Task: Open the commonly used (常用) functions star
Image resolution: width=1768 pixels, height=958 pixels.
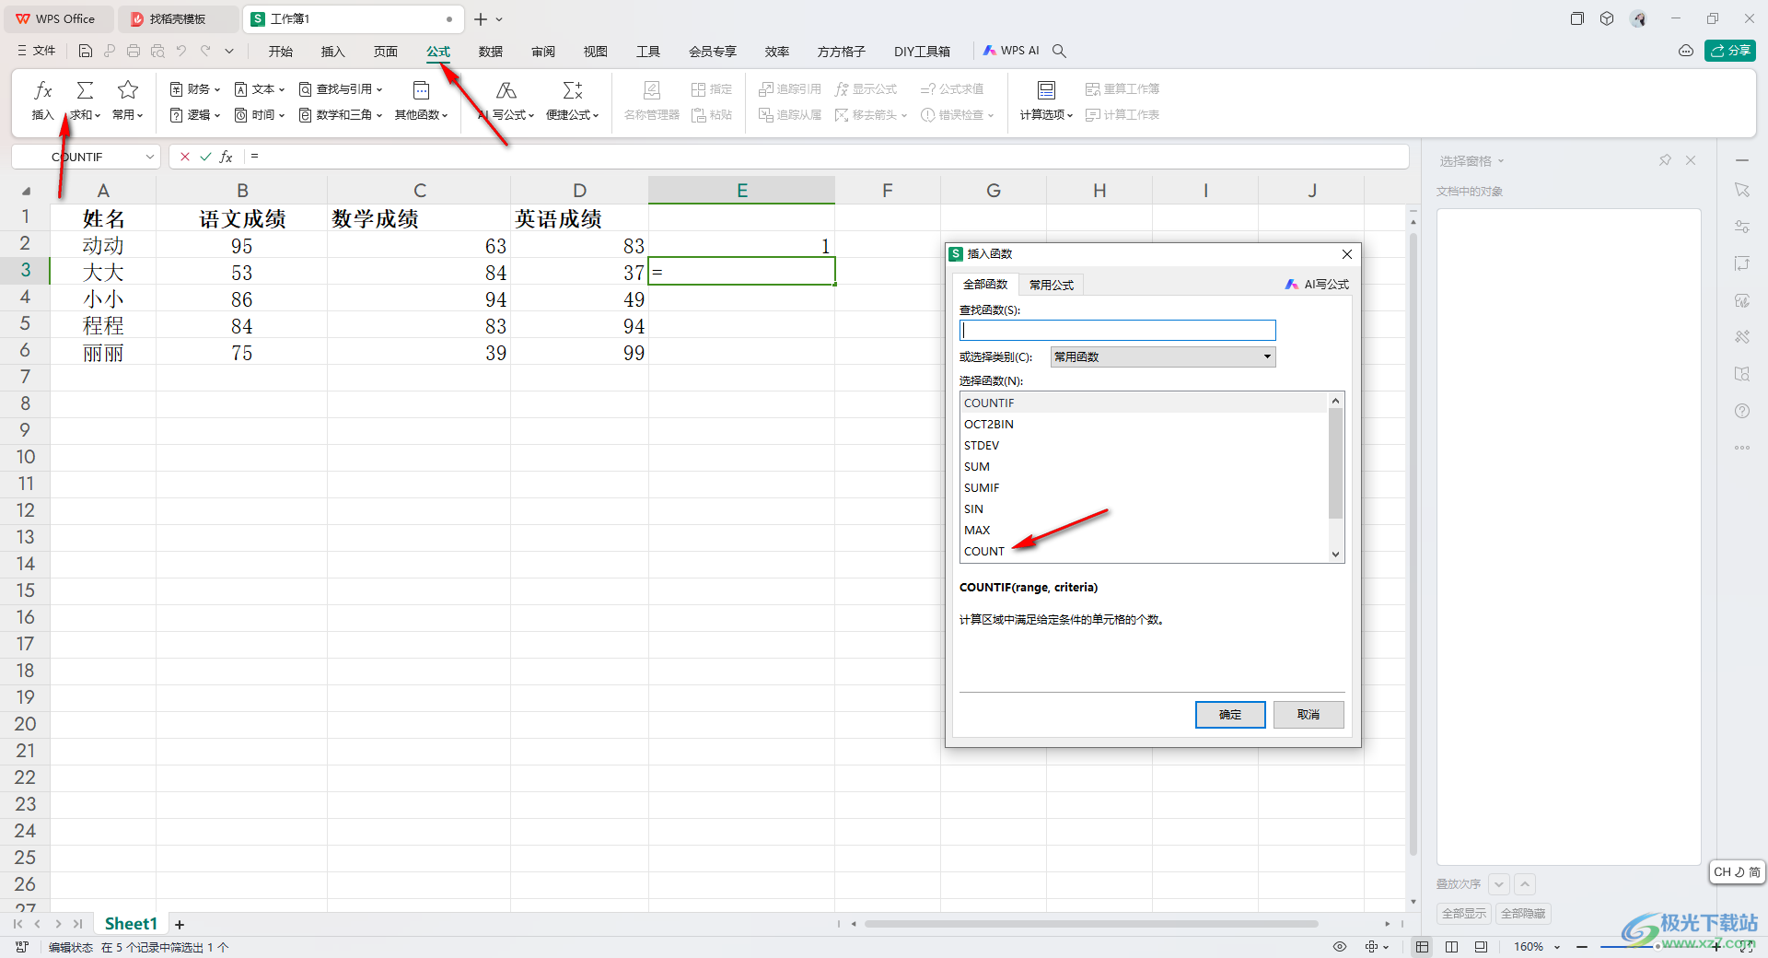Action: click(128, 100)
